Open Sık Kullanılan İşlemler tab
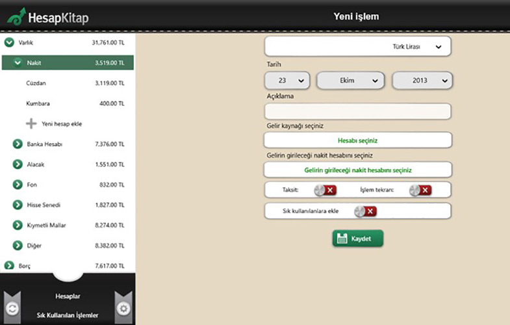 click(68, 315)
